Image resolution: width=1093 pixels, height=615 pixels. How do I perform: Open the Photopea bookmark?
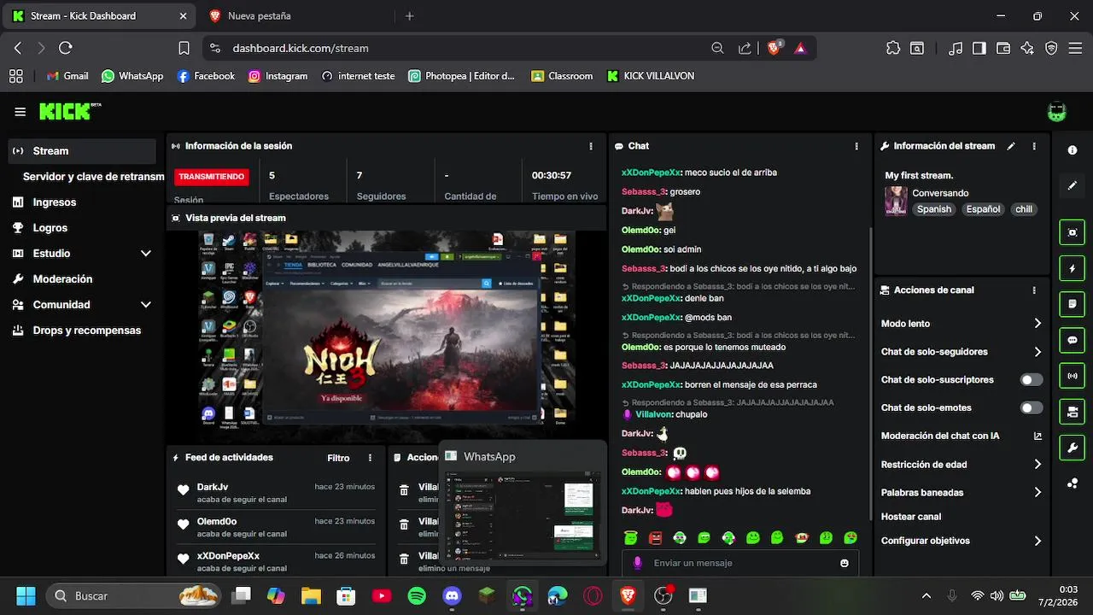(x=462, y=76)
